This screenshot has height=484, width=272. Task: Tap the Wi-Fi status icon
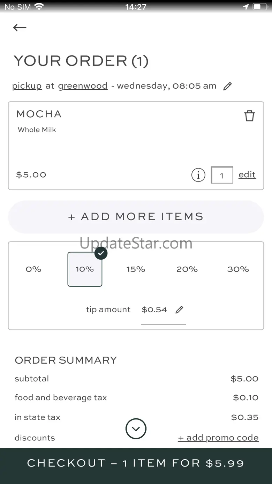click(39, 7)
